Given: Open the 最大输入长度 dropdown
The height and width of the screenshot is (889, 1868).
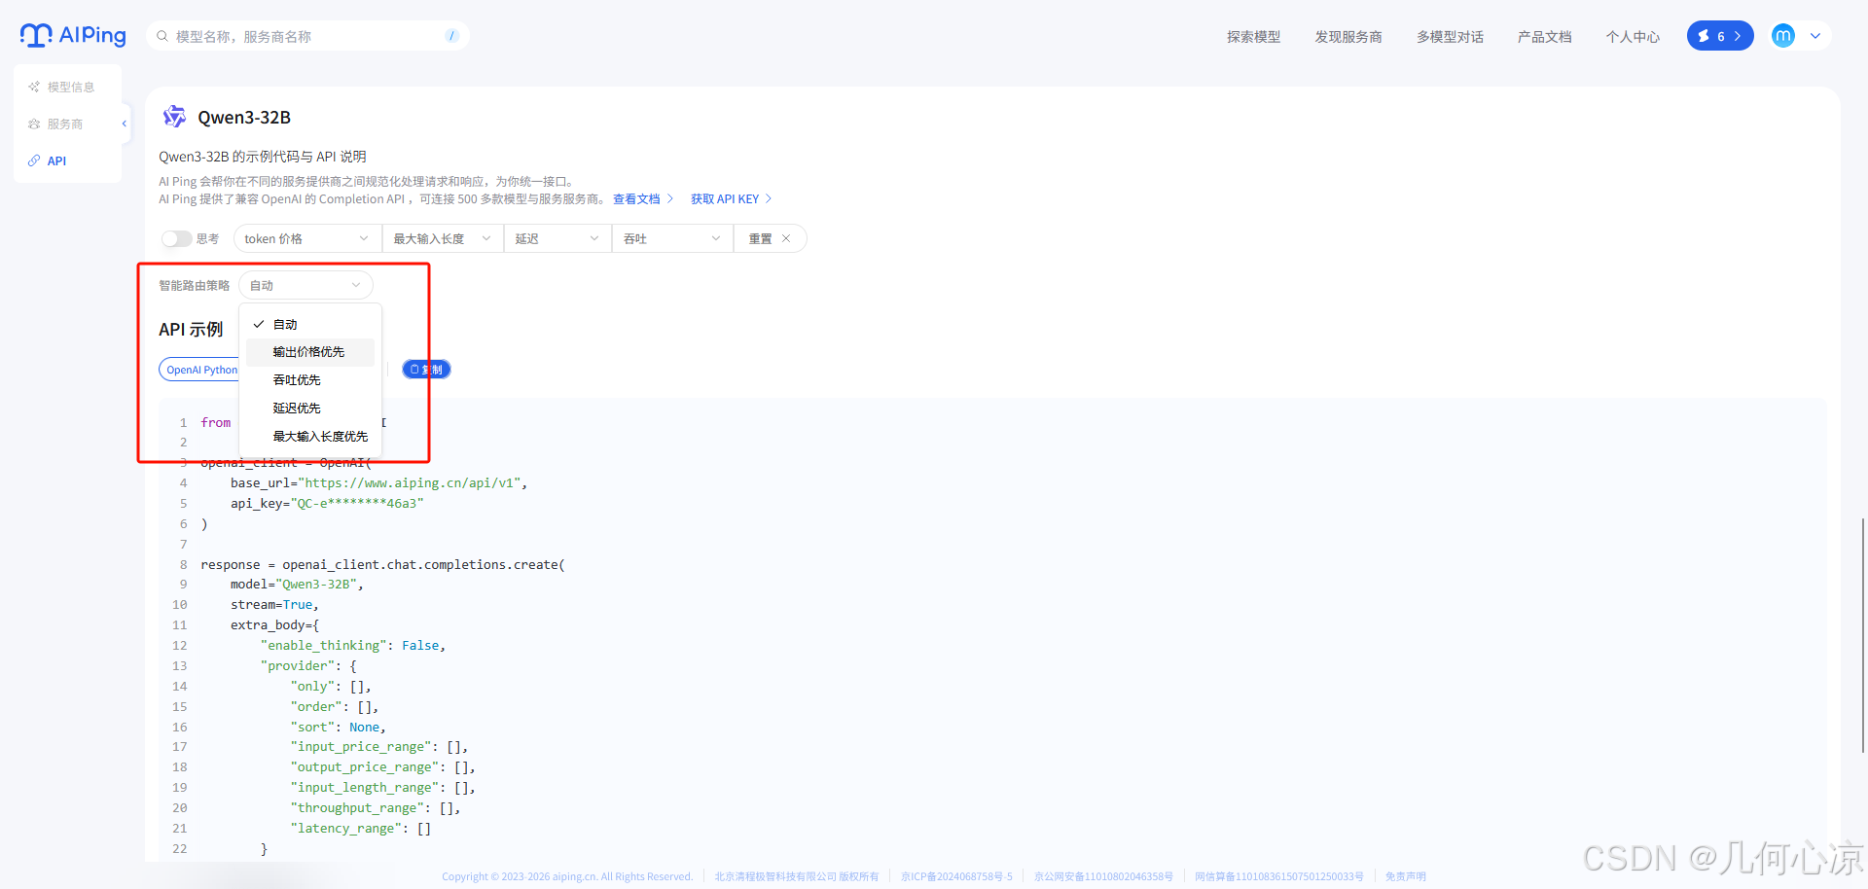Looking at the screenshot, I should tap(443, 238).
